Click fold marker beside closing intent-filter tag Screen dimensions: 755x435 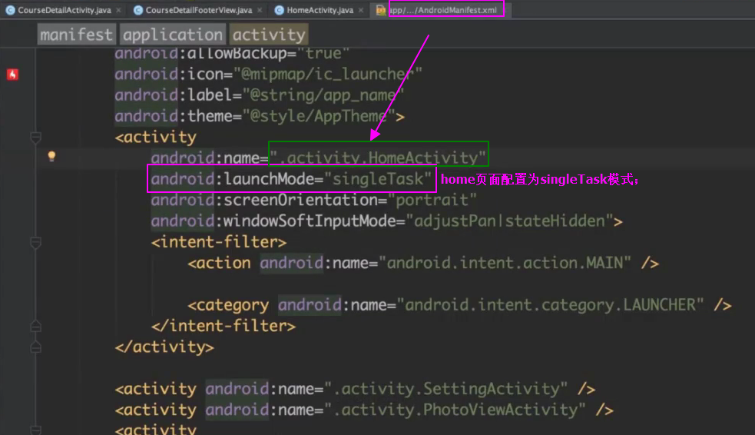click(x=35, y=326)
